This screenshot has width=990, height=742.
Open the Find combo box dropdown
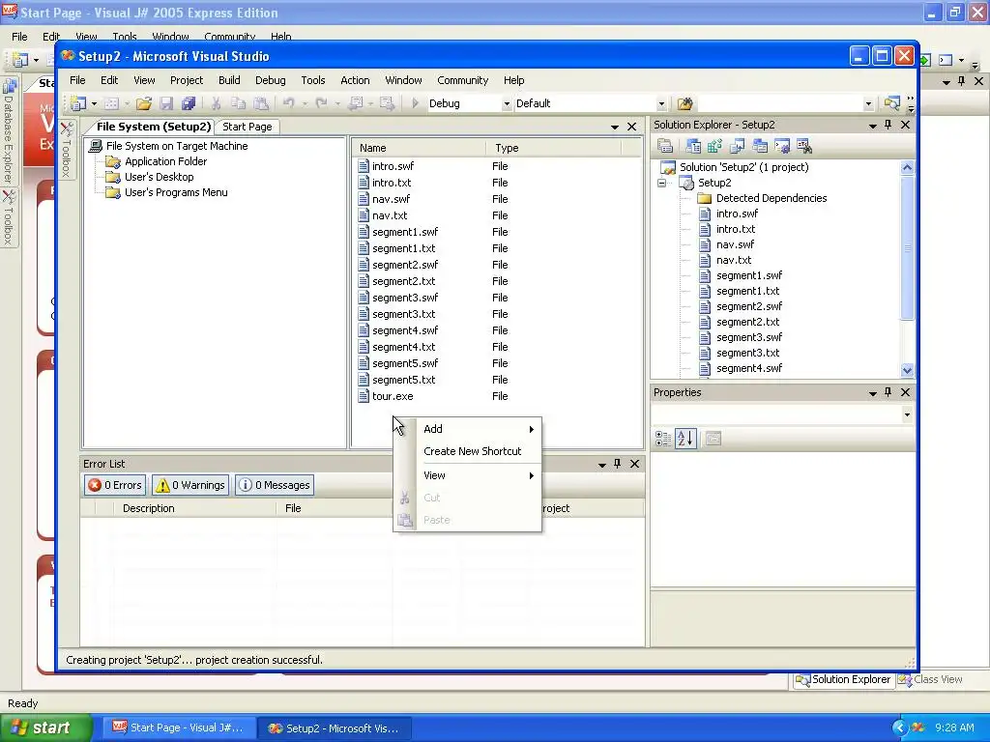click(868, 104)
